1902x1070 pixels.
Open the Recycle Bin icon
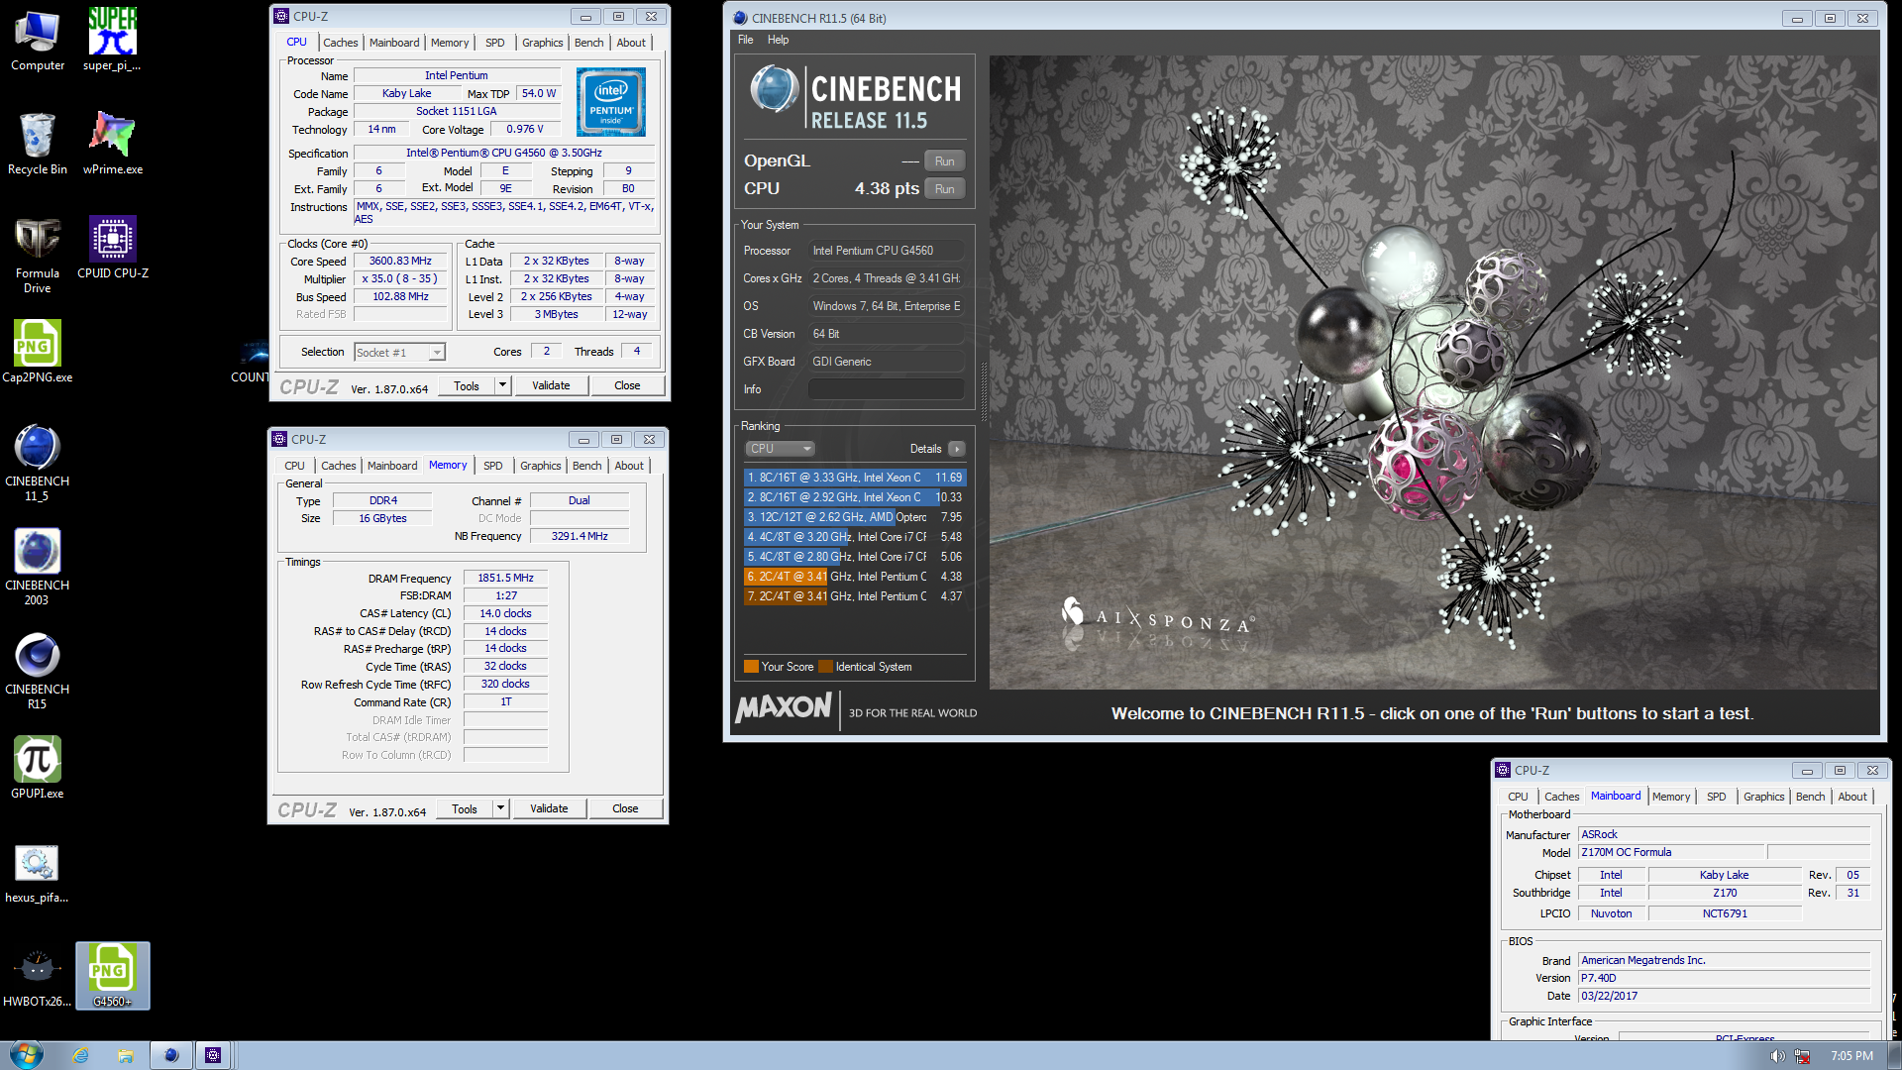[38, 145]
